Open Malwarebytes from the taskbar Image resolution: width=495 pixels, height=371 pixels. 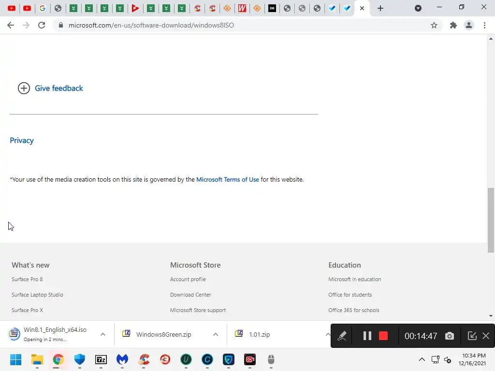tap(122, 359)
